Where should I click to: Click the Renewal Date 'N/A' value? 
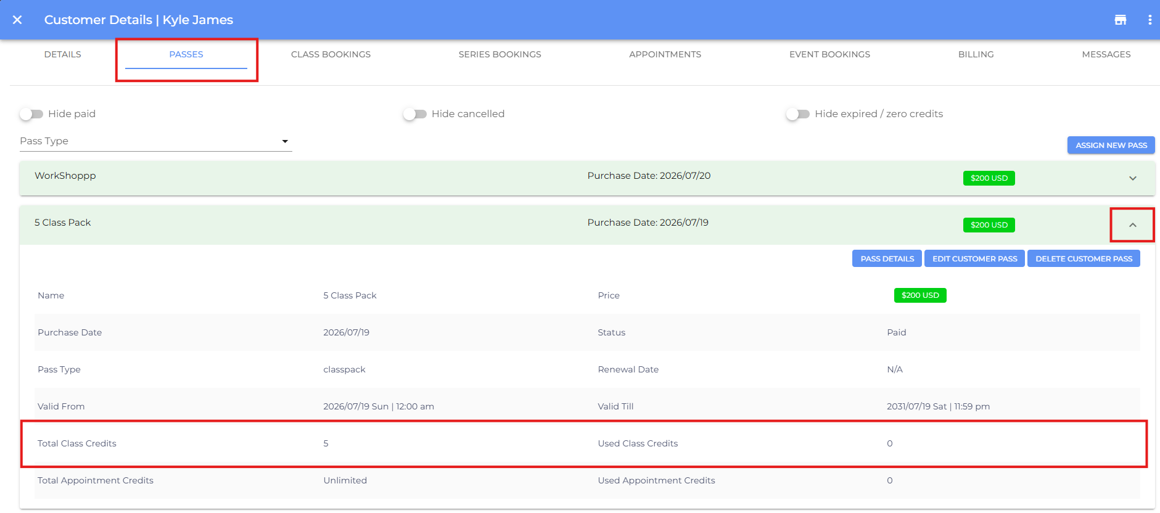894,369
